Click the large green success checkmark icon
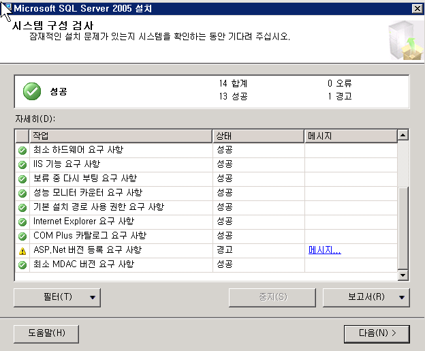This screenshot has height=351, width=425. coord(32,91)
